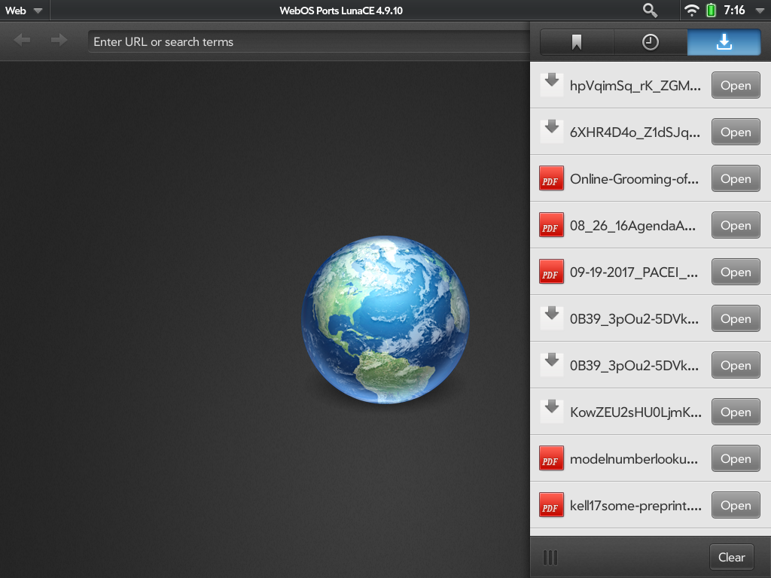Image resolution: width=771 pixels, height=578 pixels.
Task: Click the download icon beside KowZEU2sHU0LjmK
Action: [x=552, y=412]
